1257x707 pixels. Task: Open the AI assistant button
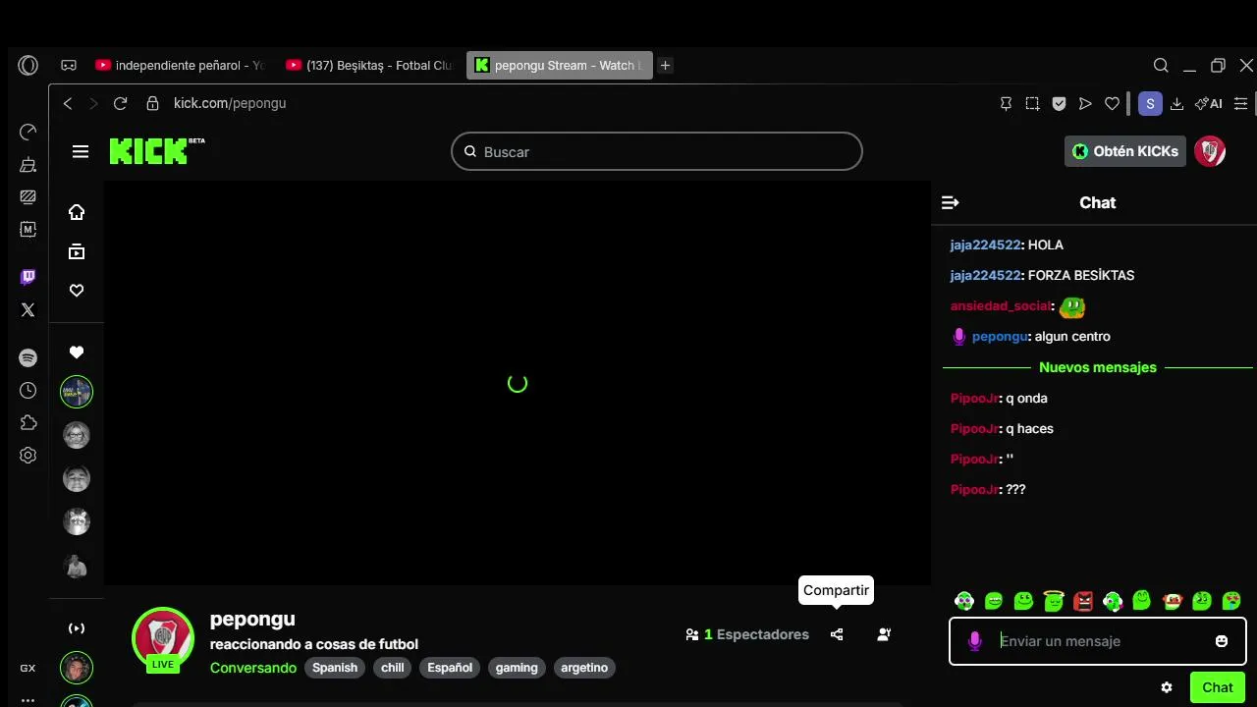point(1209,103)
